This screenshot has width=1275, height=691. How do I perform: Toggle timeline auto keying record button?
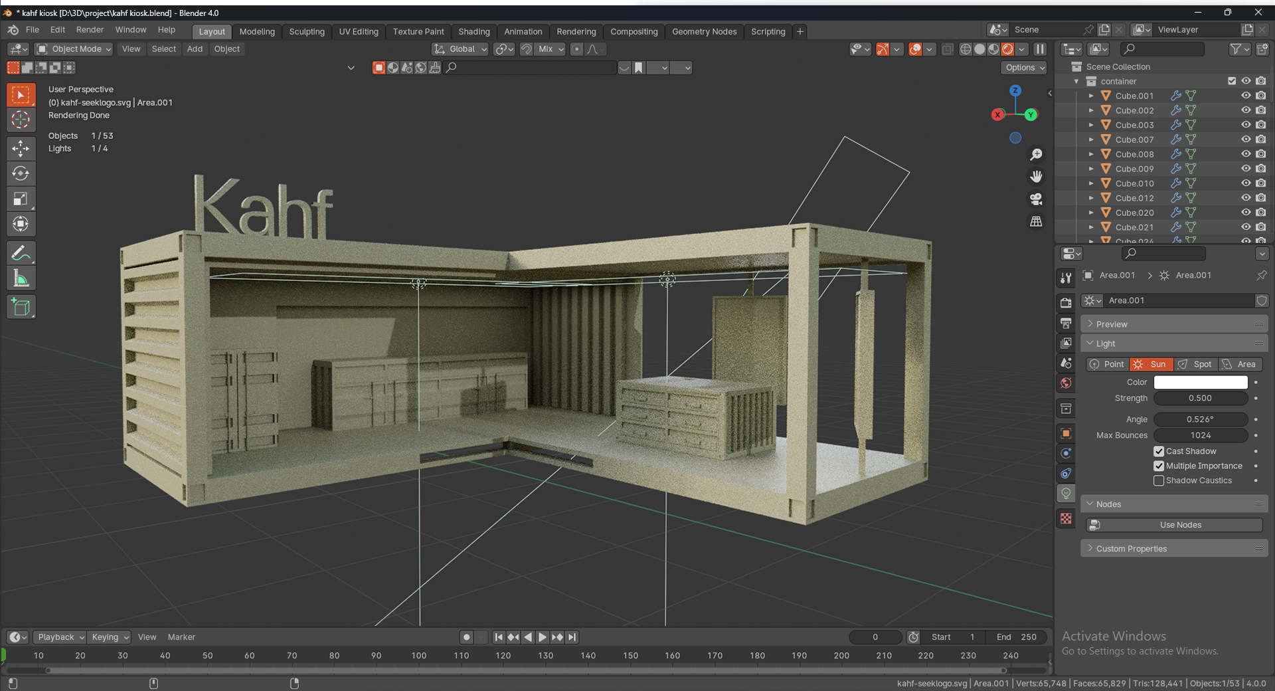[x=467, y=637]
